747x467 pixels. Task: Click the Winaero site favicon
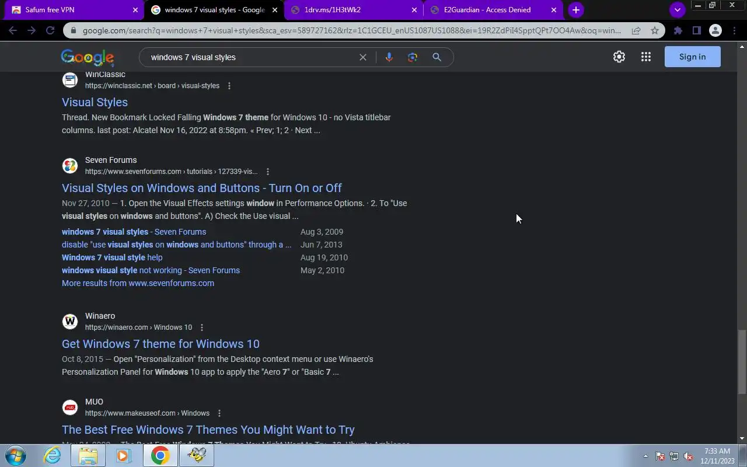click(70, 322)
